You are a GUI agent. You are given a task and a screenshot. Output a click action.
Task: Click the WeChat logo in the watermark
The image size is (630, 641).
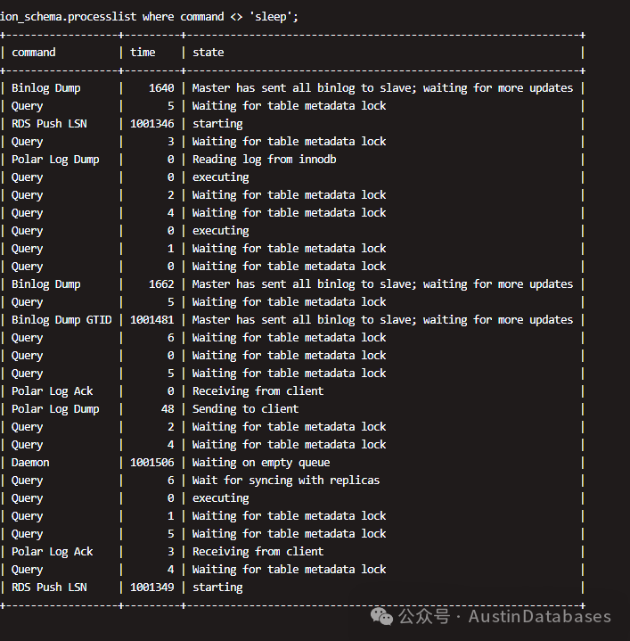[381, 616]
